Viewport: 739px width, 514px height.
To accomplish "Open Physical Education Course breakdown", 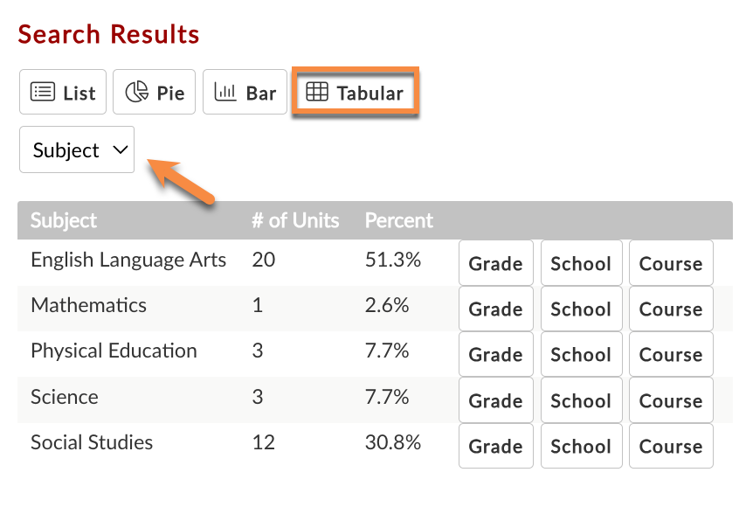I will tap(671, 354).
